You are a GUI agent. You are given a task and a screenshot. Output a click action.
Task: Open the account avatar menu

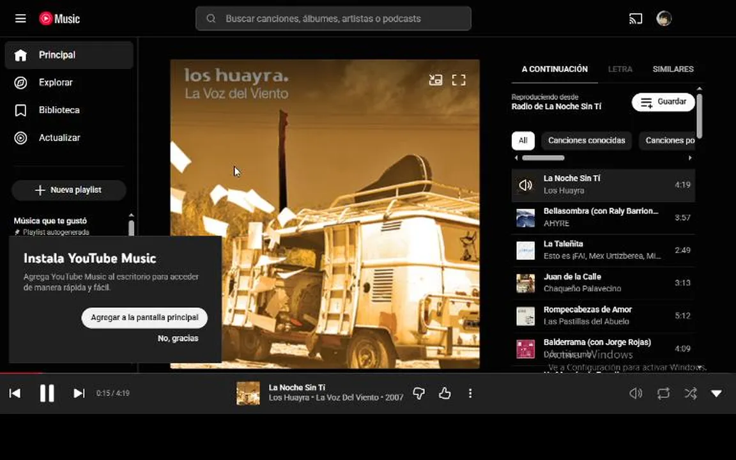[x=664, y=19]
